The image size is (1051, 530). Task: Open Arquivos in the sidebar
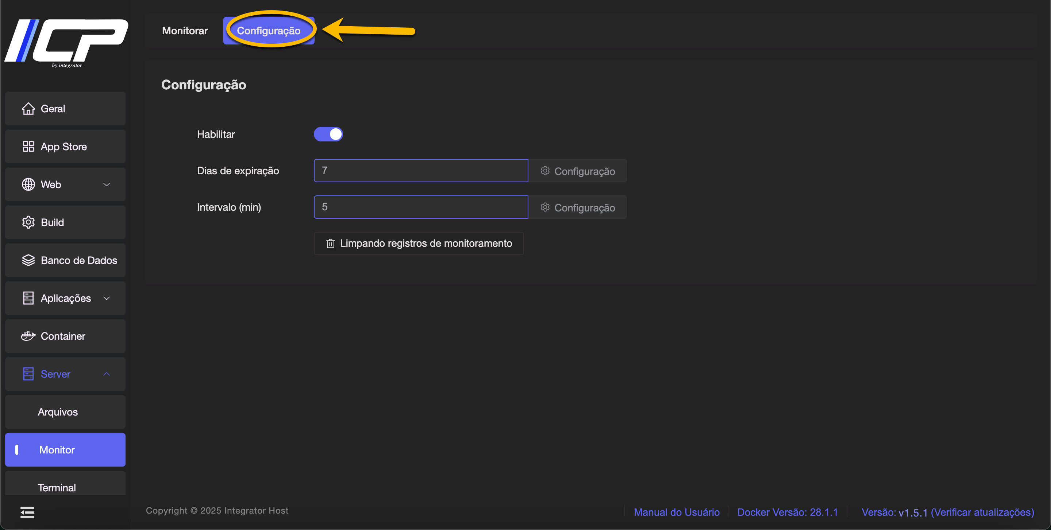coord(58,412)
